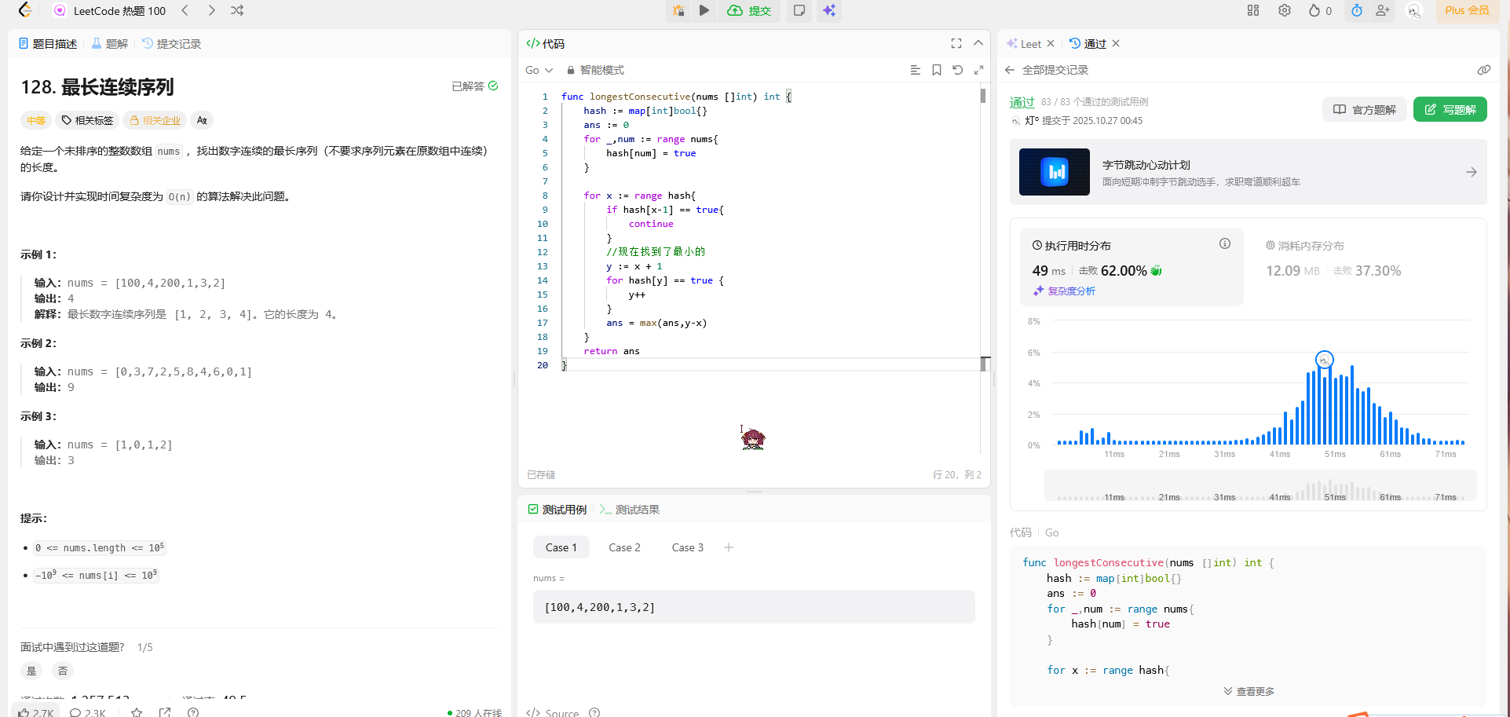Shuffle to a random problem
Viewport: 1510px width, 717px height.
237,10
